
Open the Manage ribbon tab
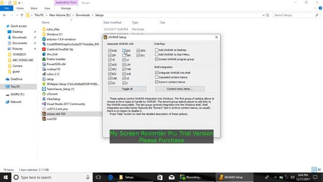coord(66,8)
